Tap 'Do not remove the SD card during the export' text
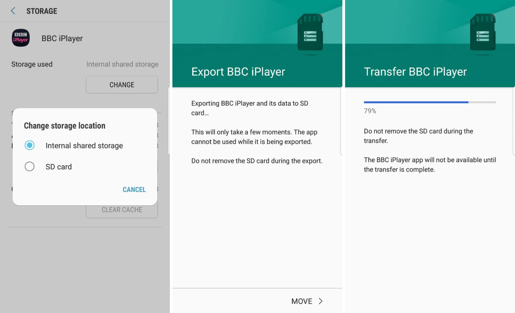 [x=257, y=161]
